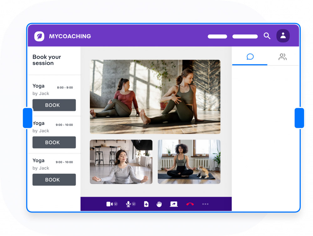Viewport: 313px width, 236px height.
Task: Switch to the participants people tab
Action: pyautogui.click(x=282, y=57)
